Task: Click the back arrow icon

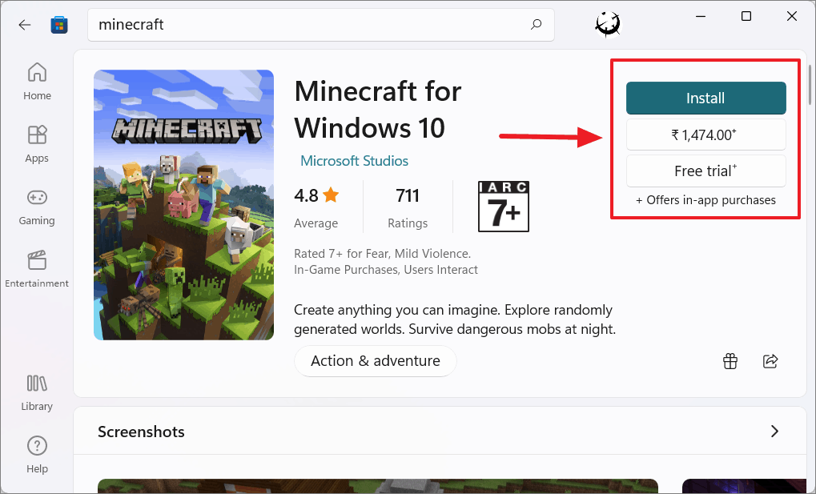Action: point(24,25)
